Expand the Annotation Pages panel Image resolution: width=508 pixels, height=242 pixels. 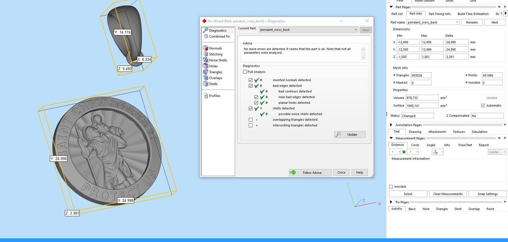[x=391, y=125]
